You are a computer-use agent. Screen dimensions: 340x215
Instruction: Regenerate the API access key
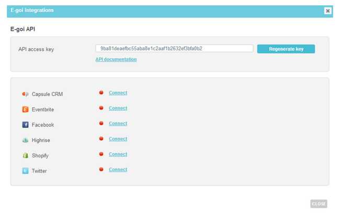(x=286, y=49)
